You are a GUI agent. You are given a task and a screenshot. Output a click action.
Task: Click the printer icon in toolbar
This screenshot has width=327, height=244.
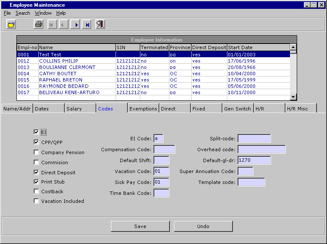tap(39, 24)
